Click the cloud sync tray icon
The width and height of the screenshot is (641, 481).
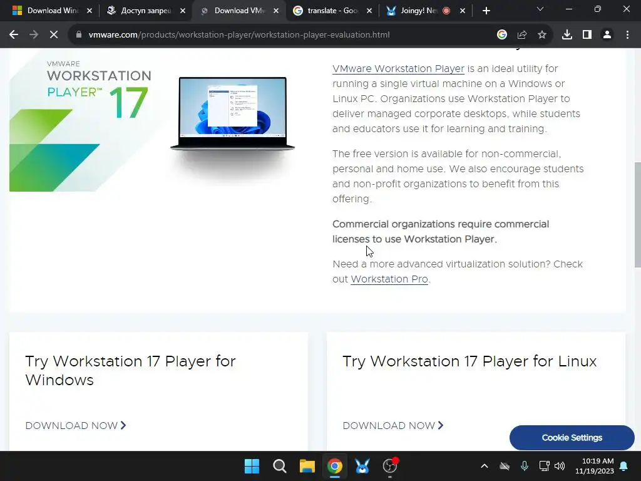505,466
